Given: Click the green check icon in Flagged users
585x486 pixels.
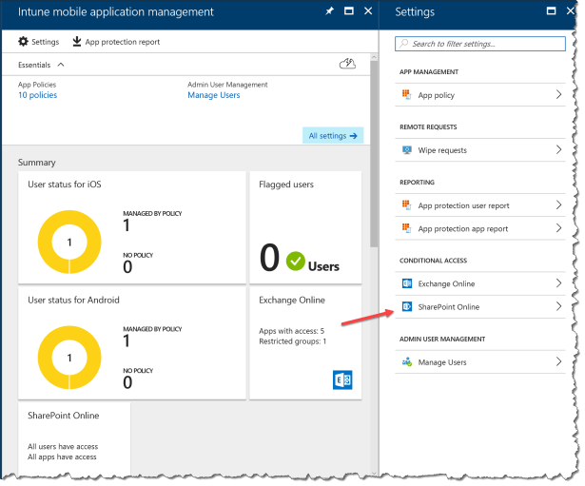Looking at the screenshot, I should [x=296, y=262].
